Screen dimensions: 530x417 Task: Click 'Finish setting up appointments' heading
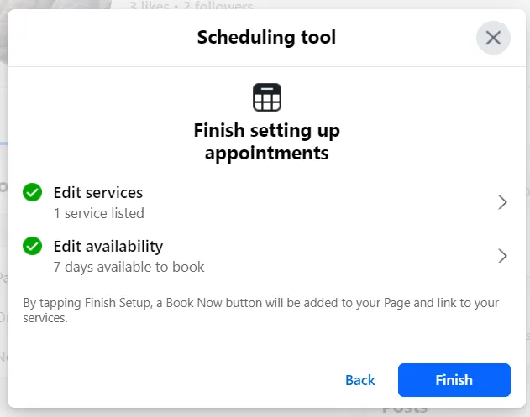(266, 142)
